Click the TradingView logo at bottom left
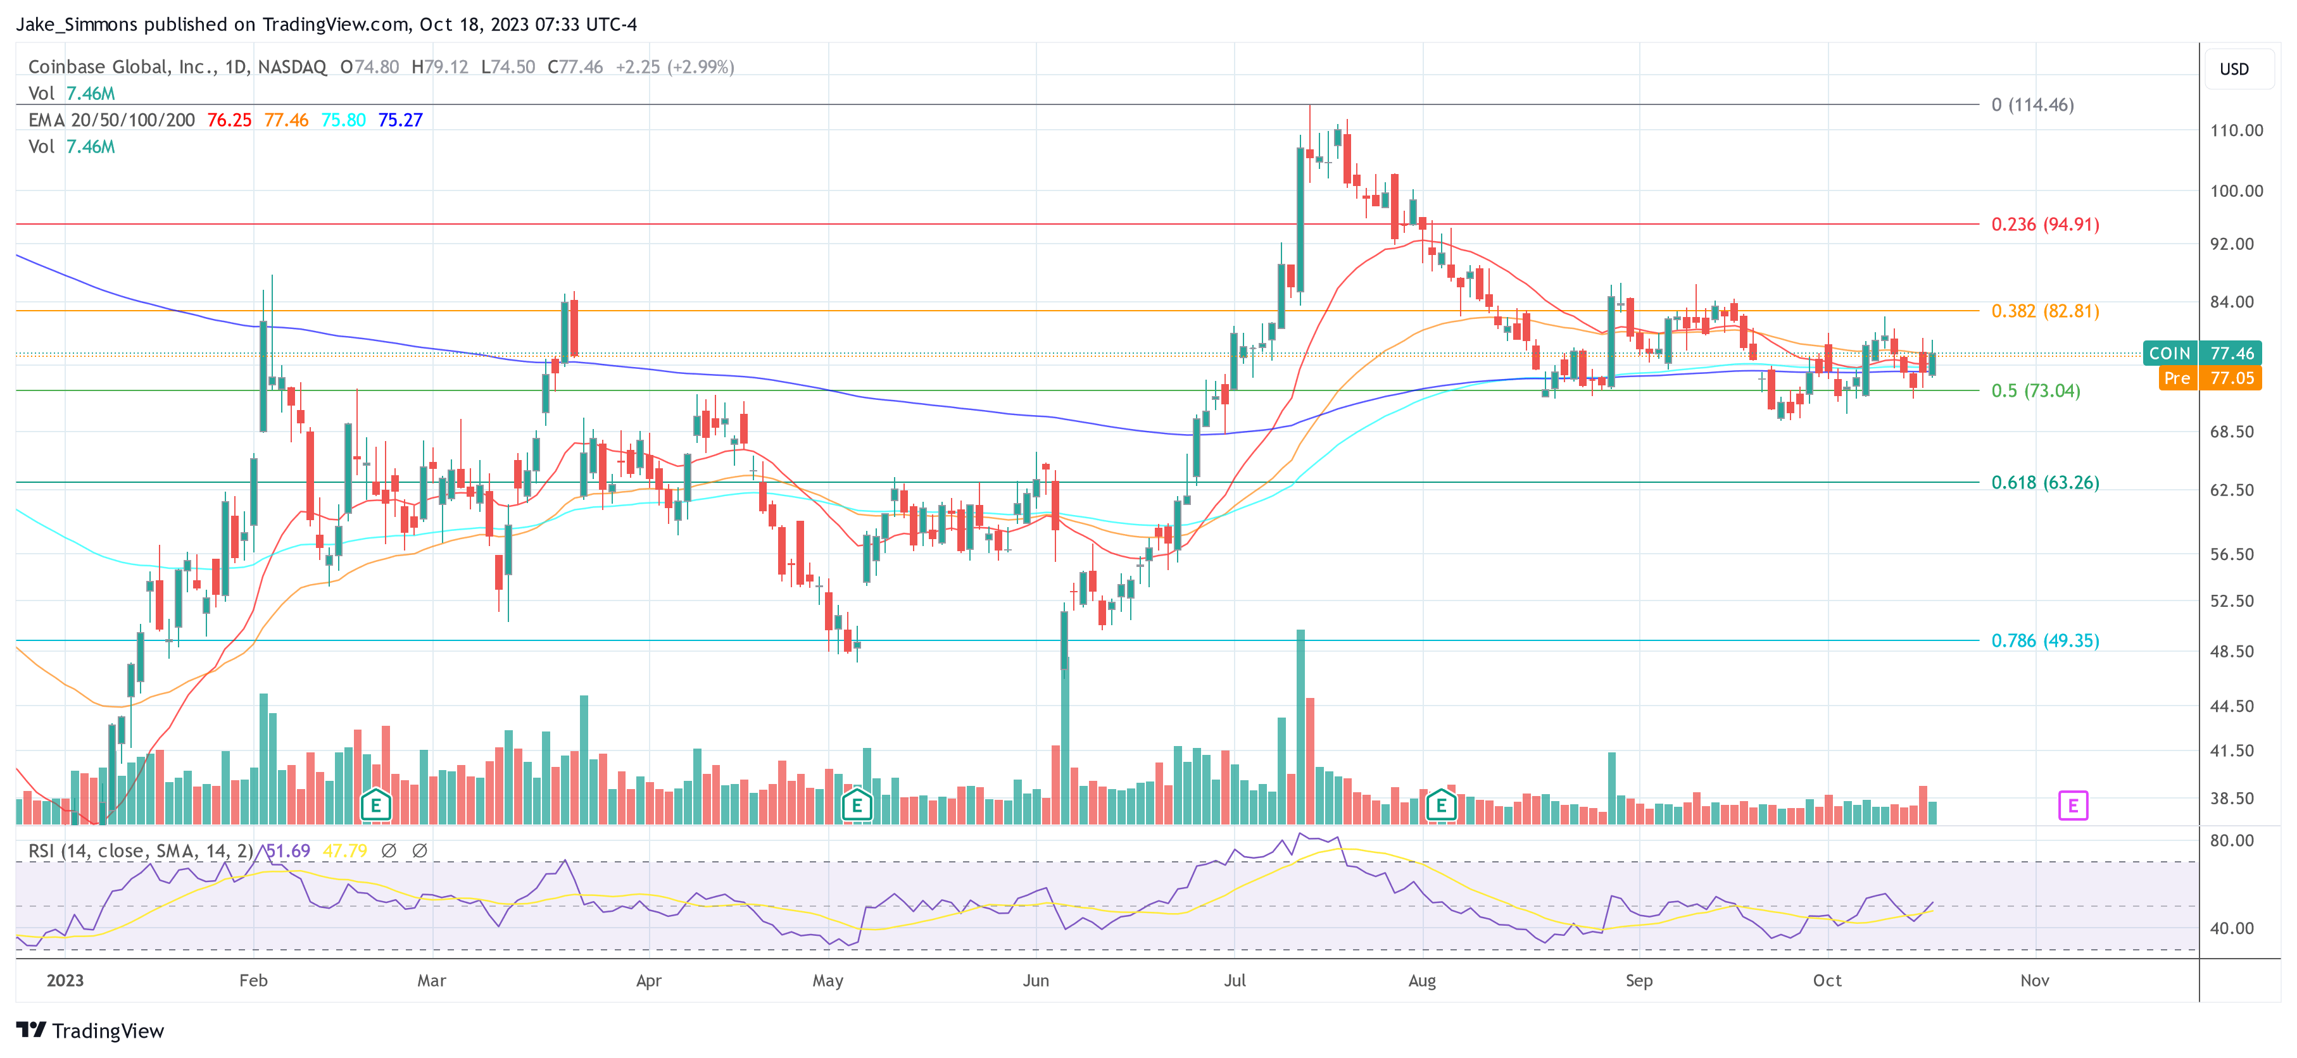Viewport: 2297px width, 1058px height. coord(90,1030)
